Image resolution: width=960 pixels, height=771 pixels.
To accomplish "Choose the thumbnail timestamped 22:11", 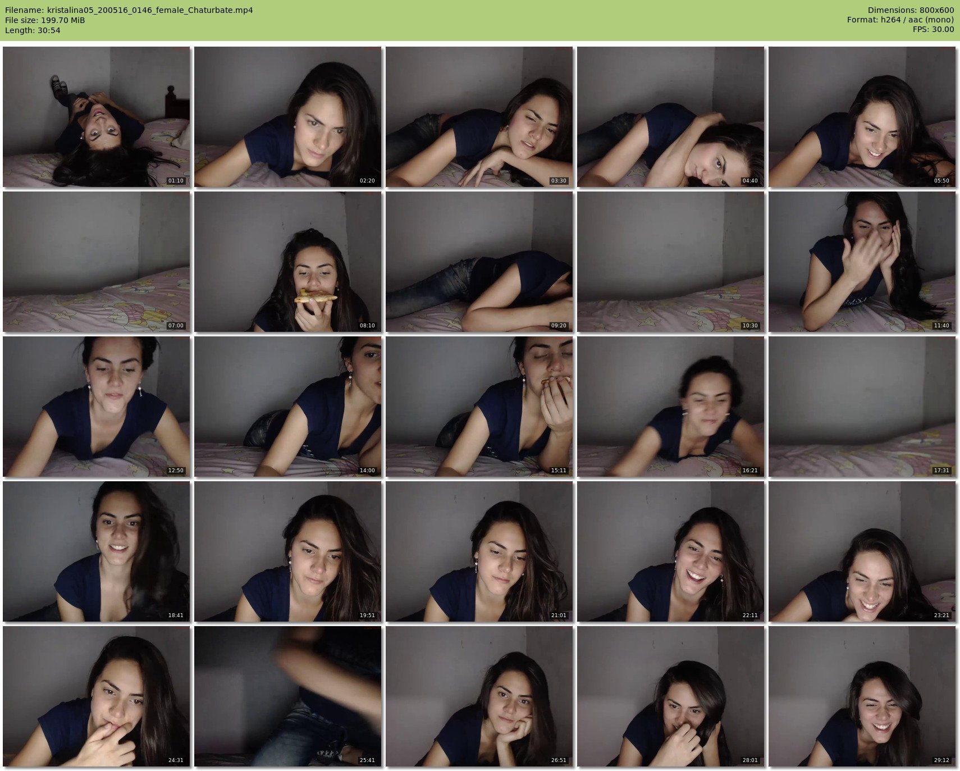I will [671, 551].
